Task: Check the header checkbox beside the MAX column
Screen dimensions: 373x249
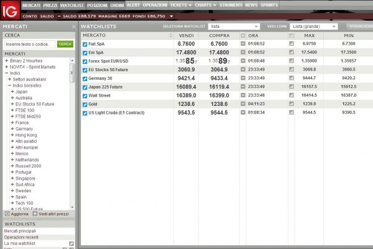Action: [x=292, y=35]
